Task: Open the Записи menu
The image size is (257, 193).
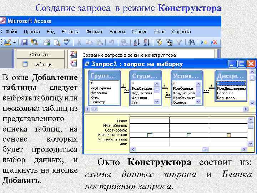Action: (117, 31)
